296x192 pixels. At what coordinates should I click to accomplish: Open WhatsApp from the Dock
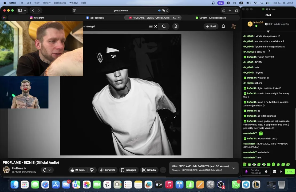tap(236, 185)
